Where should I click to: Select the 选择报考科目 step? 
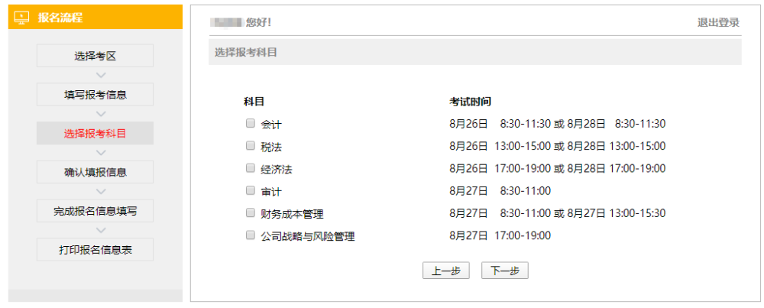[x=95, y=134]
